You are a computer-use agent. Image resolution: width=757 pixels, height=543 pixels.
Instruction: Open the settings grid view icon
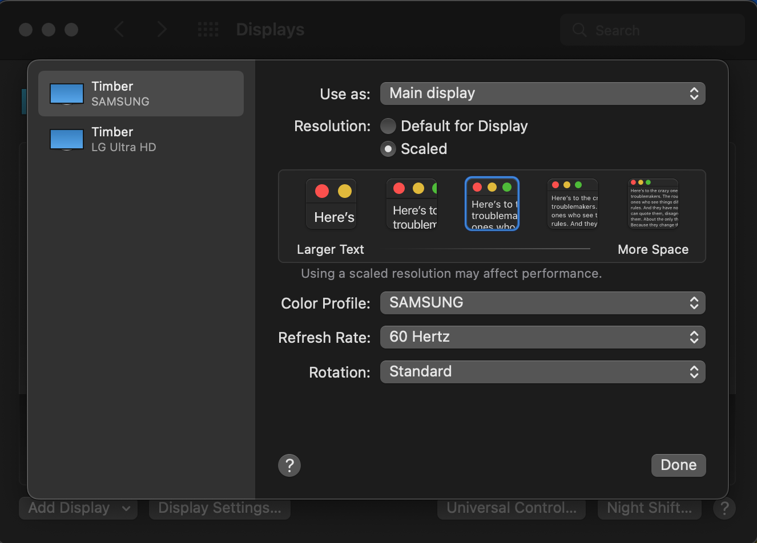click(x=208, y=29)
